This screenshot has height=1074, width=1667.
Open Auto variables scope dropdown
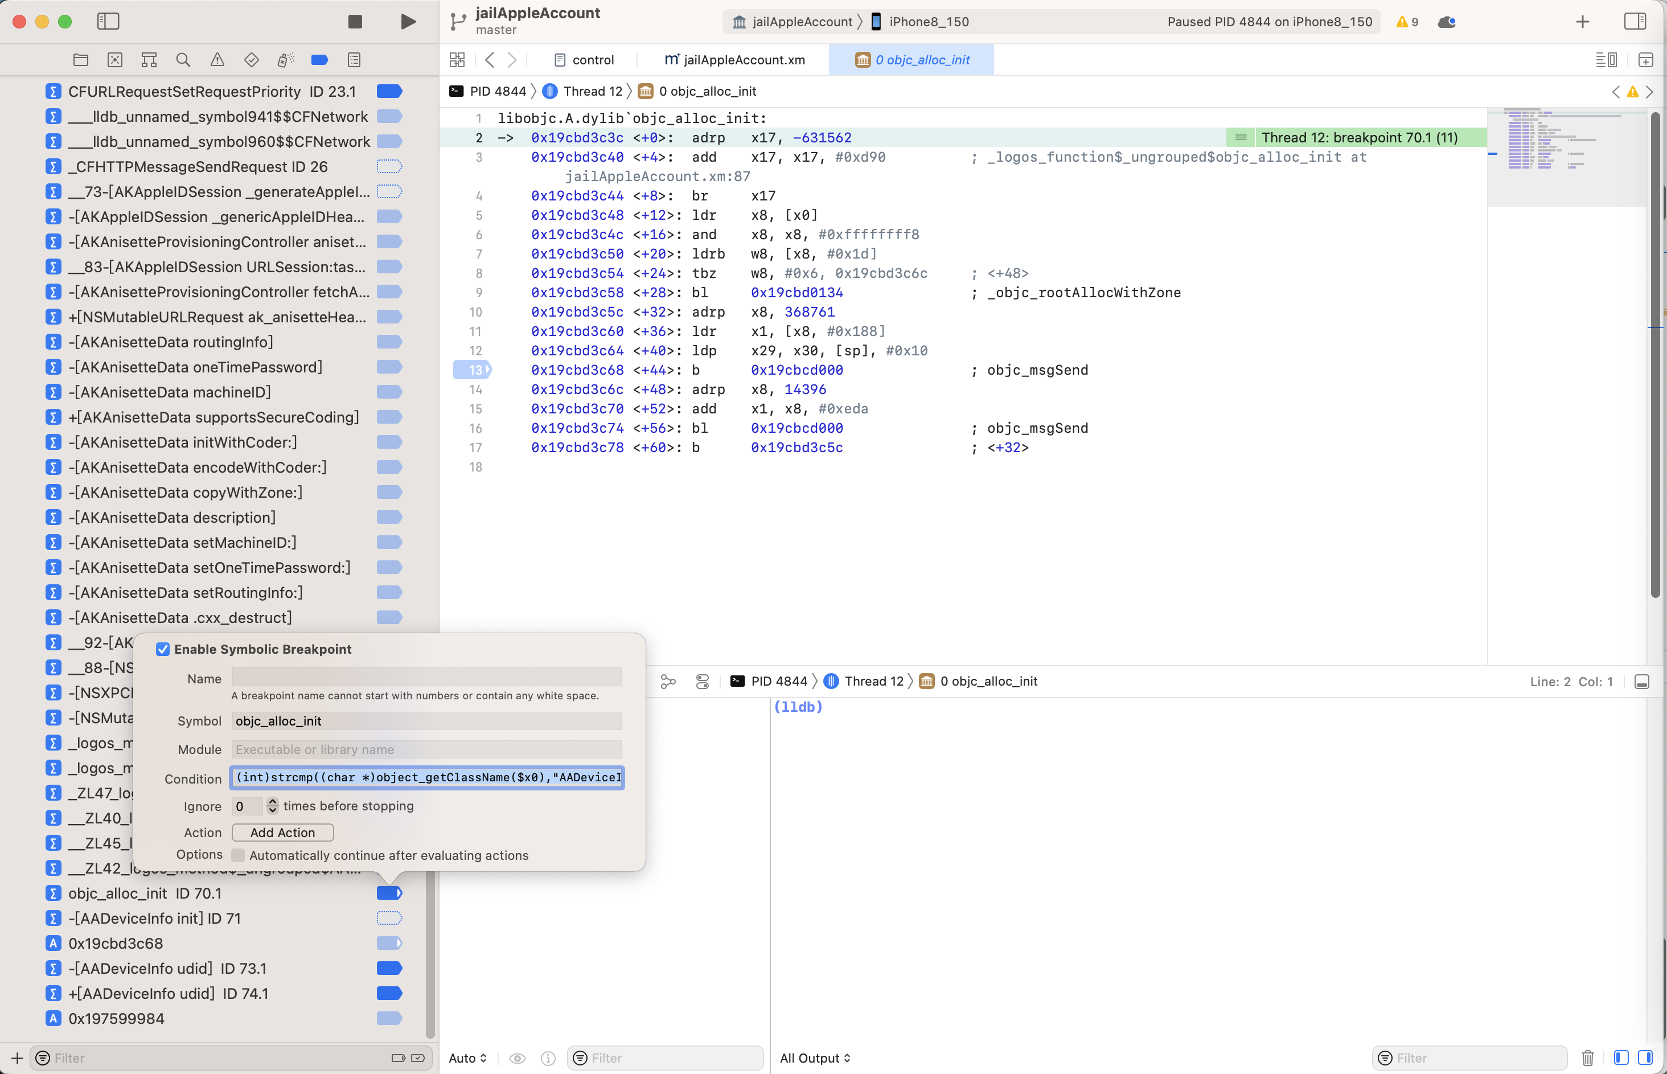point(467,1058)
